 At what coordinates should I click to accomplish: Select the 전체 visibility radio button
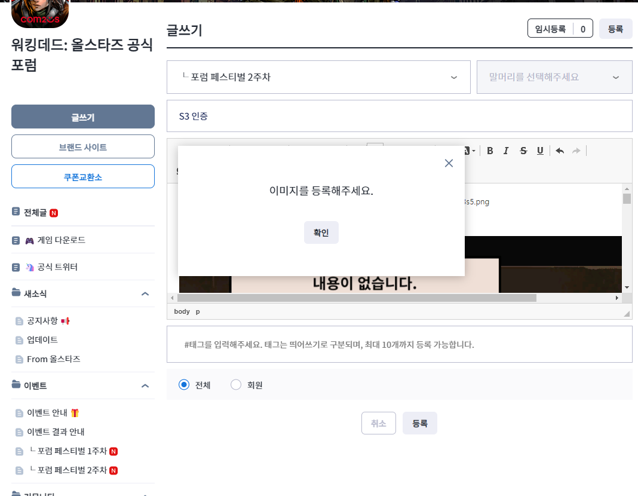tap(184, 384)
